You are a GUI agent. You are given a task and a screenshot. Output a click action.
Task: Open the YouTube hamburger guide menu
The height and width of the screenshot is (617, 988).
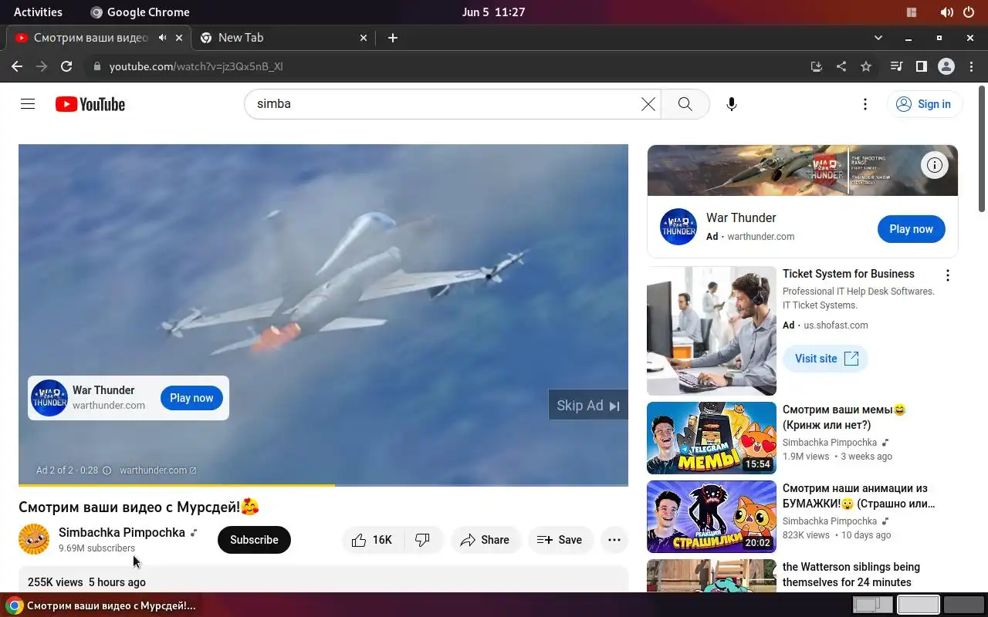tap(28, 104)
